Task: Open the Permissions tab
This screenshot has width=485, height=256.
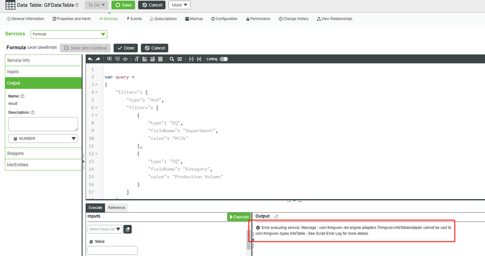Action: 258,19
